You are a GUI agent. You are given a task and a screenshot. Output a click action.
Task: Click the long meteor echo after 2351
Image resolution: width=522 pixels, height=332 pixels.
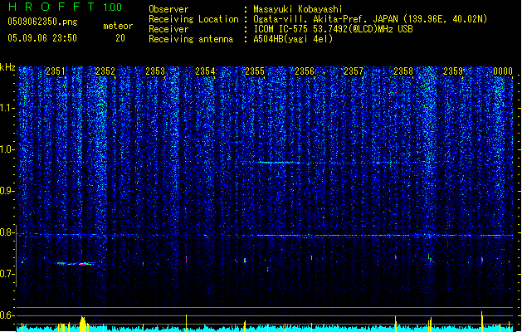tap(75, 264)
